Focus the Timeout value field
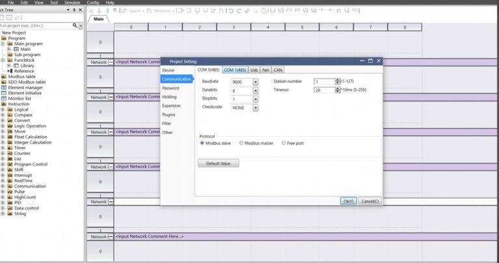Viewport: 499px width, 263px height. pyautogui.click(x=324, y=90)
